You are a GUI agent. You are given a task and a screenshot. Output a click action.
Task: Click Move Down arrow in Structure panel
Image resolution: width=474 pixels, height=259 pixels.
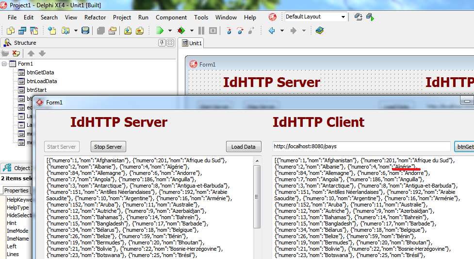42,53
